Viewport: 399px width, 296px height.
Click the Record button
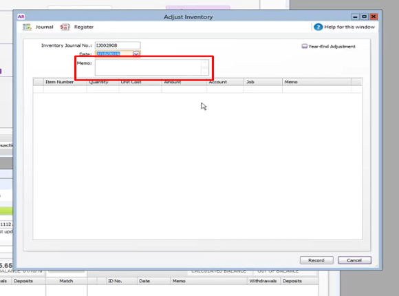[x=316, y=260]
